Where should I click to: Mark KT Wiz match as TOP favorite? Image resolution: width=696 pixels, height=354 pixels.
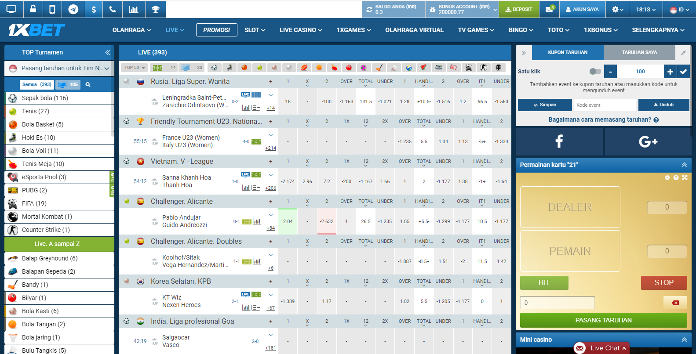(x=154, y=301)
